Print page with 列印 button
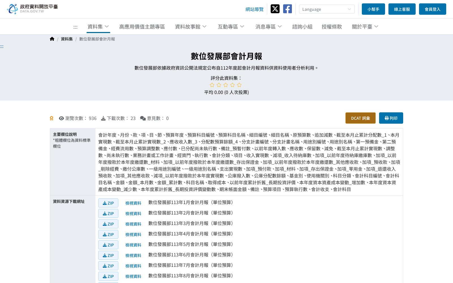 coord(391,118)
